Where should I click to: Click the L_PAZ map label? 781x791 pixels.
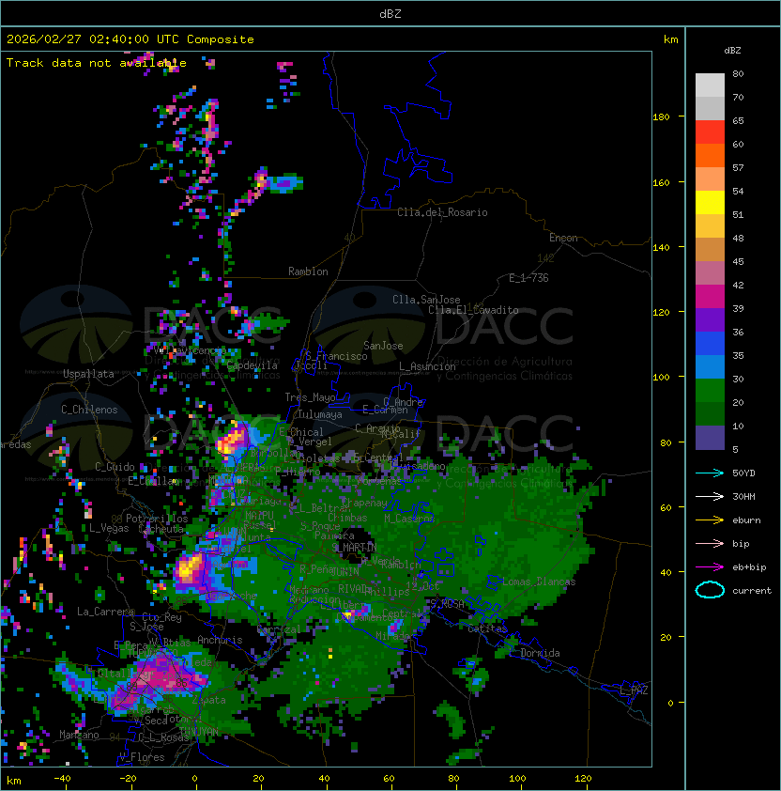(634, 690)
